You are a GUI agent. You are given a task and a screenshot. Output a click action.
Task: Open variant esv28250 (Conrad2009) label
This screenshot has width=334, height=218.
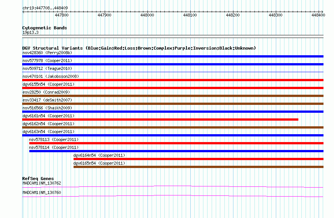click(x=46, y=92)
